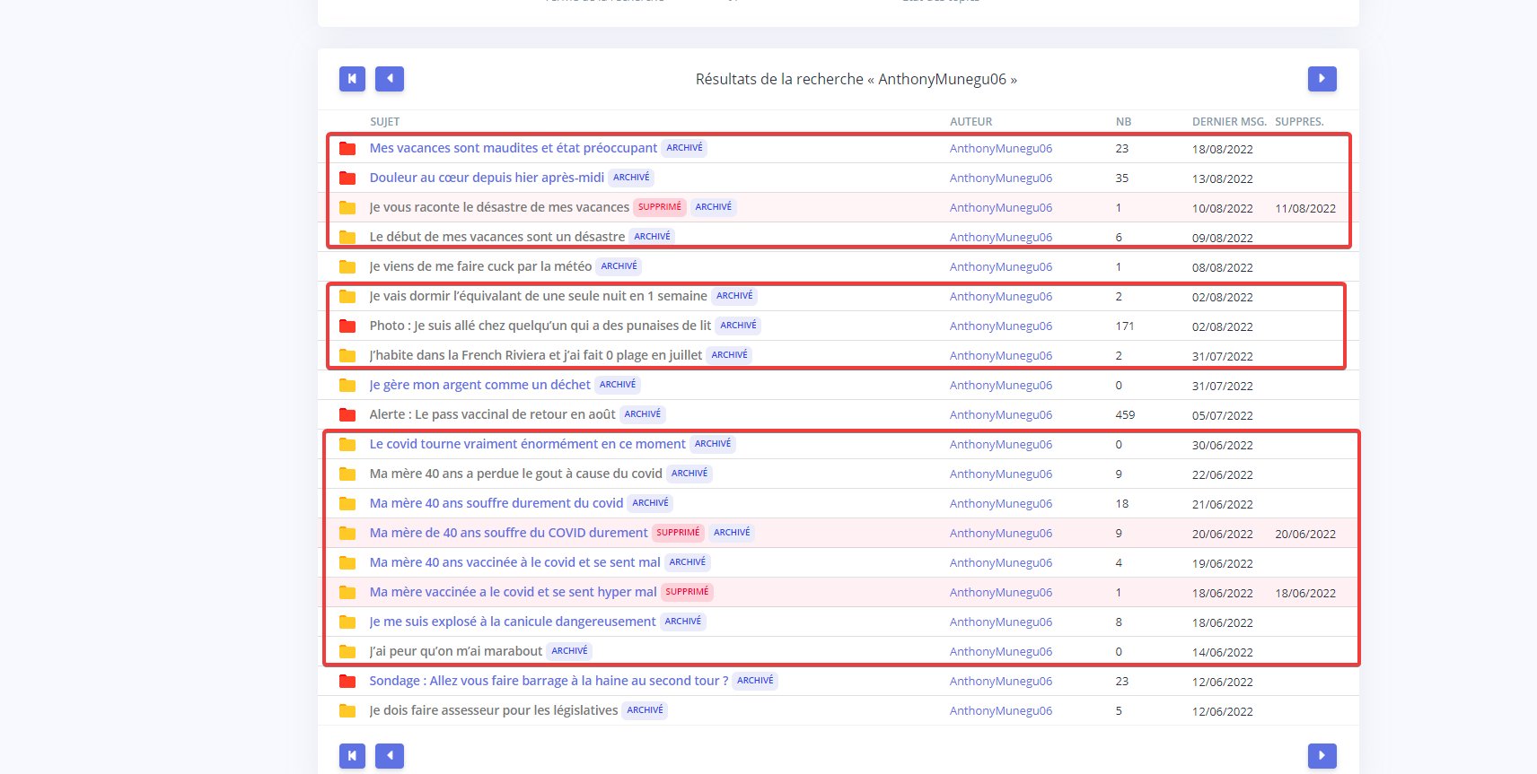Click red folder icon beside the 'Sondage' topic
The height and width of the screenshot is (774, 1537).
click(x=347, y=682)
